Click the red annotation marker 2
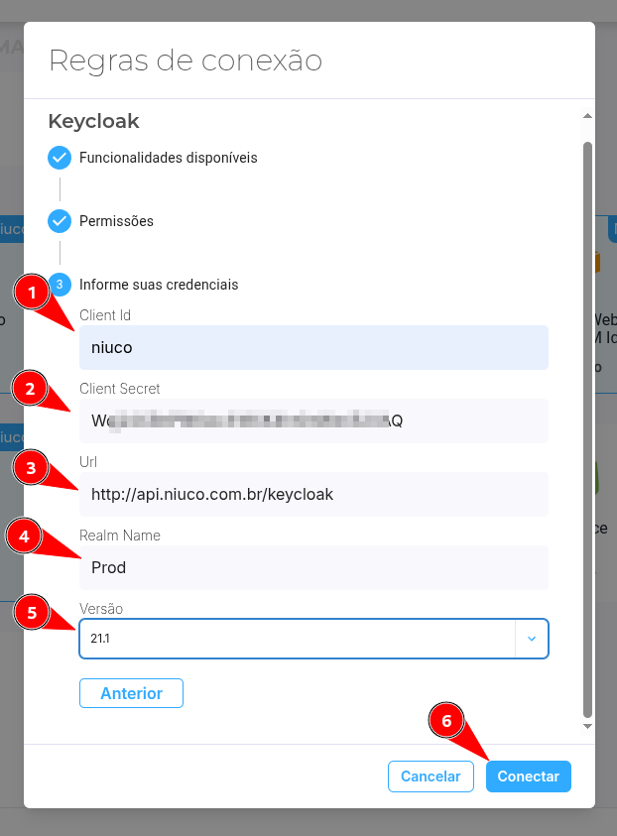 31,388
